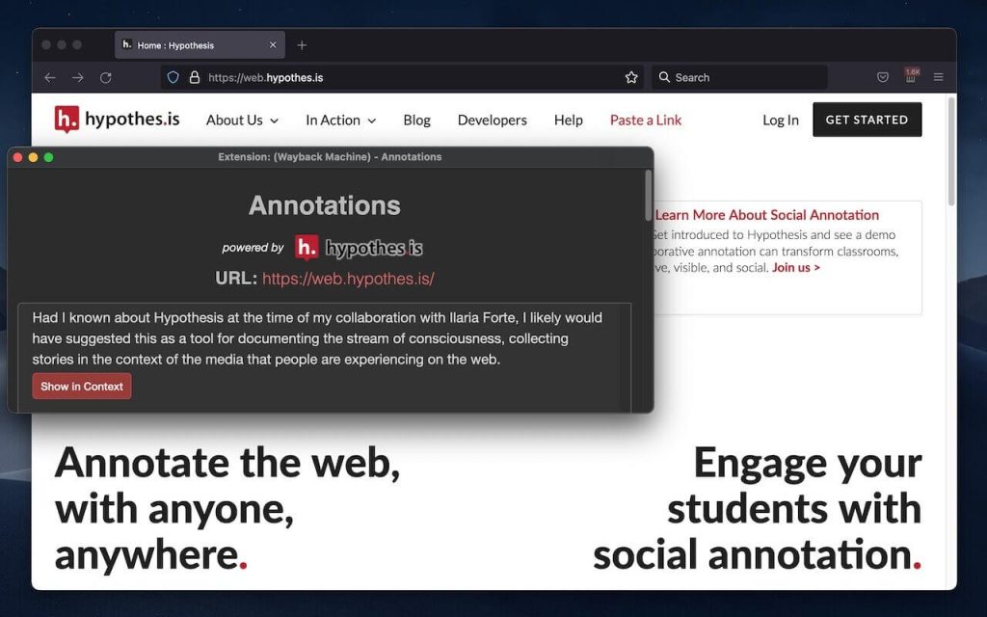
Task: Save page to Pocket
Action: click(x=882, y=77)
